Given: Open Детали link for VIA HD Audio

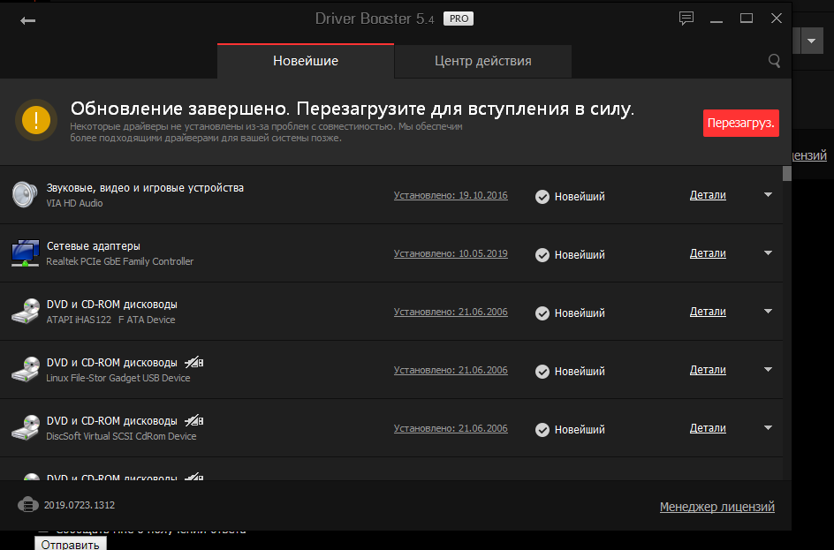Looking at the screenshot, I should click(708, 195).
